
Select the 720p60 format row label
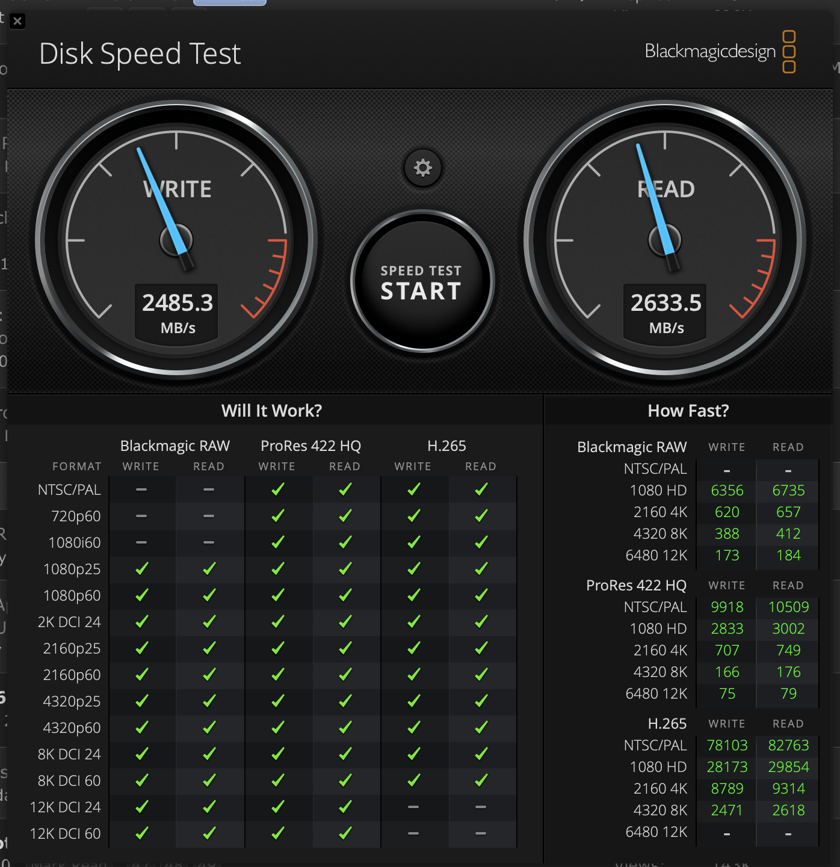pyautogui.click(x=76, y=516)
